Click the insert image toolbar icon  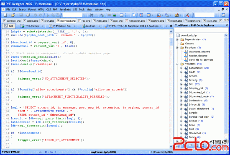pyautogui.click(x=115, y=15)
